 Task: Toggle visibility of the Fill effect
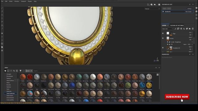coord(168,44)
